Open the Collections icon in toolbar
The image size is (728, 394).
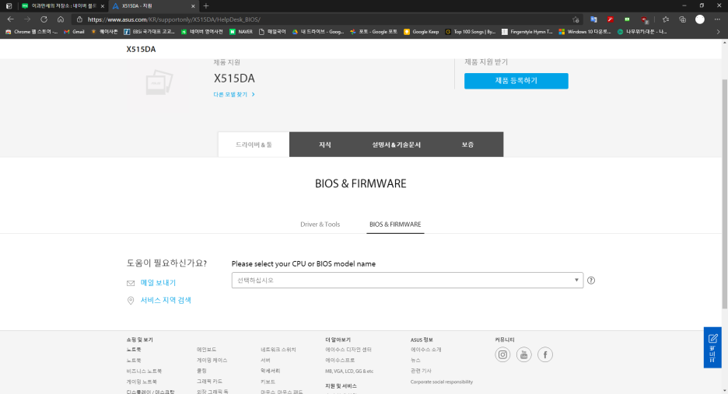pos(683,19)
